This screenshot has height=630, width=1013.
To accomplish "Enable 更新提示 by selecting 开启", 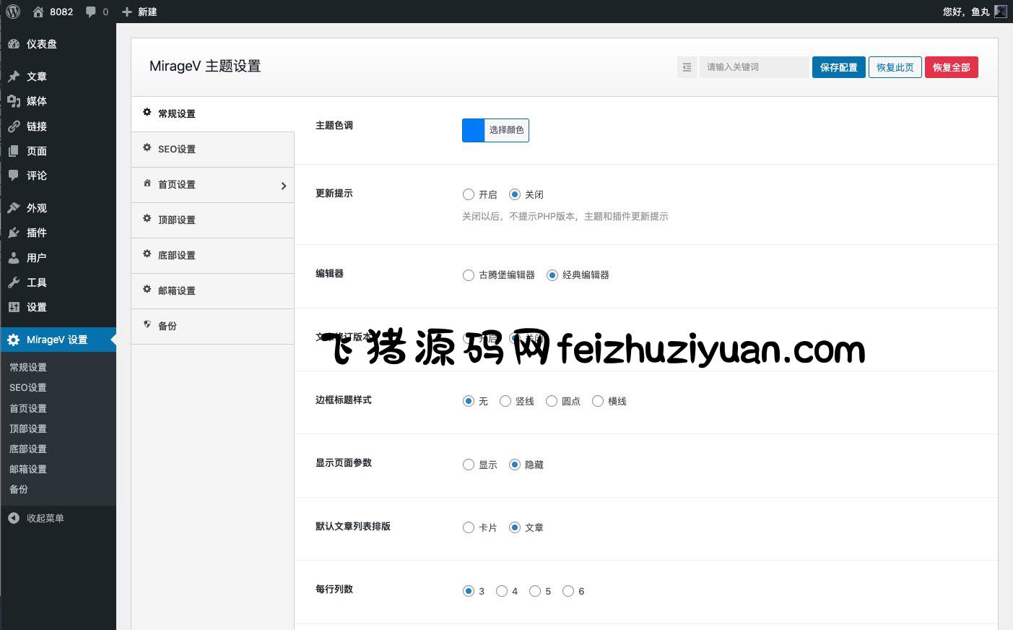I will click(x=469, y=194).
